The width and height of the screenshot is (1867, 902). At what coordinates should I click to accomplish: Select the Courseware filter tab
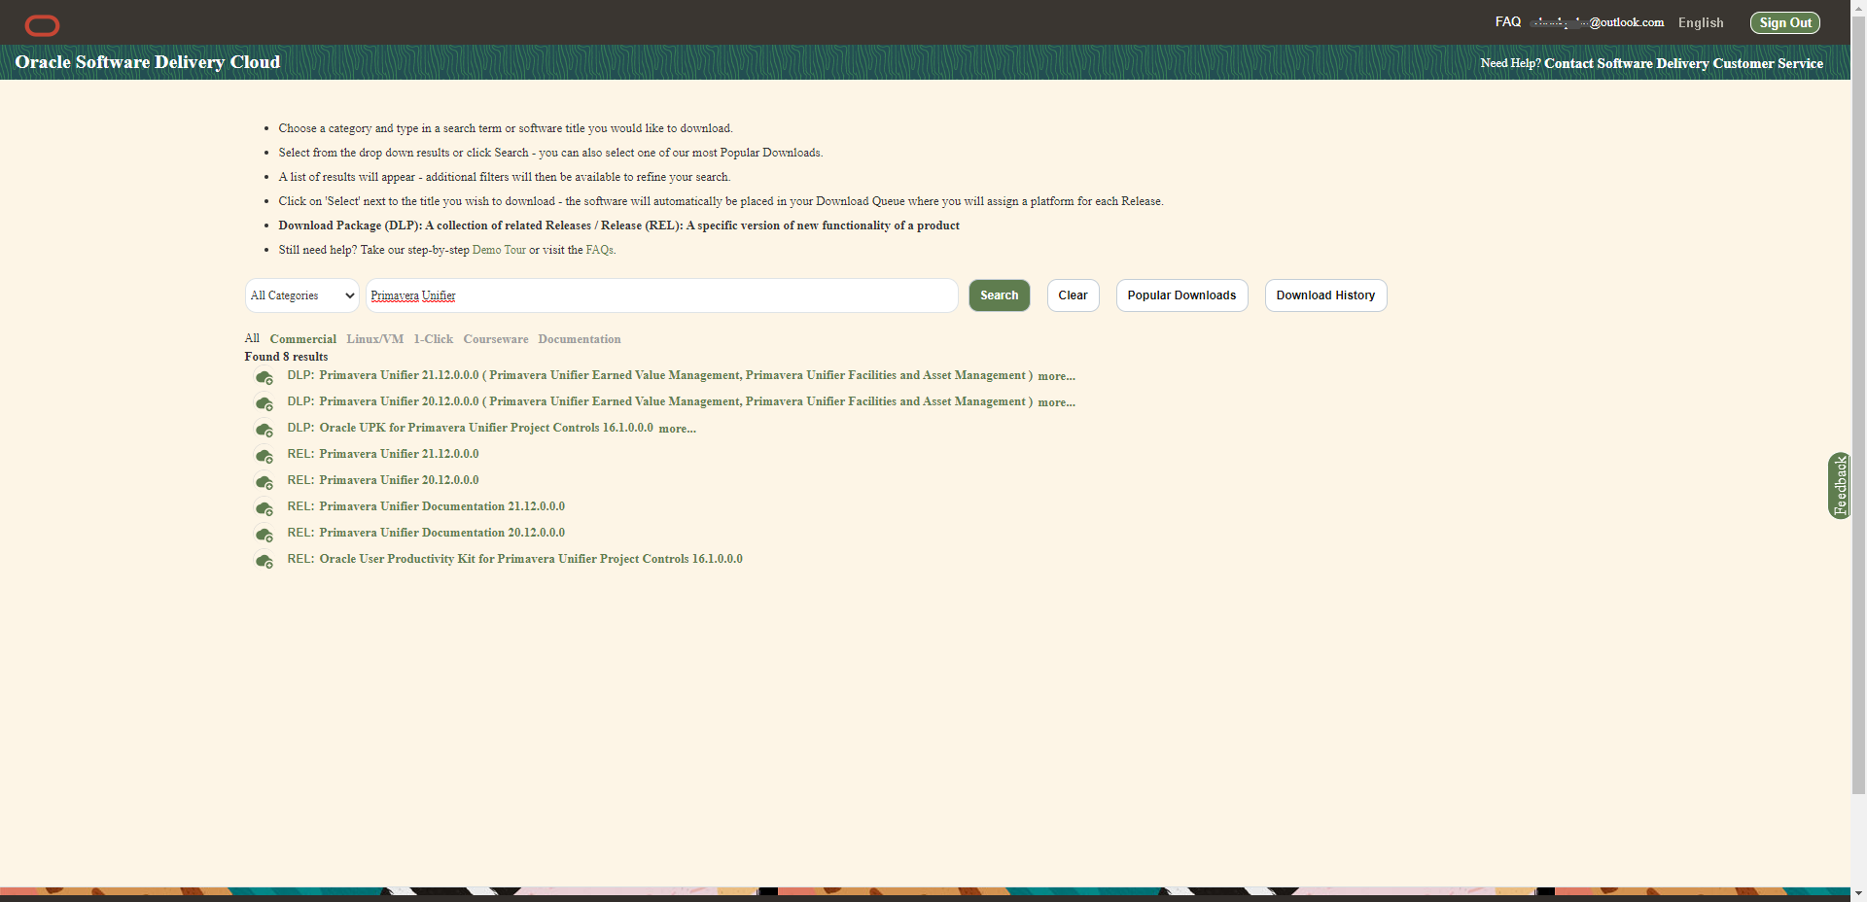point(496,339)
